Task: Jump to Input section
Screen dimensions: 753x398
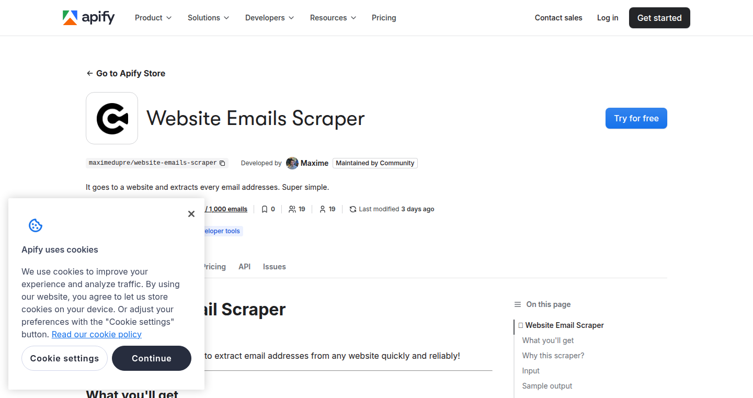Action: [531, 371]
